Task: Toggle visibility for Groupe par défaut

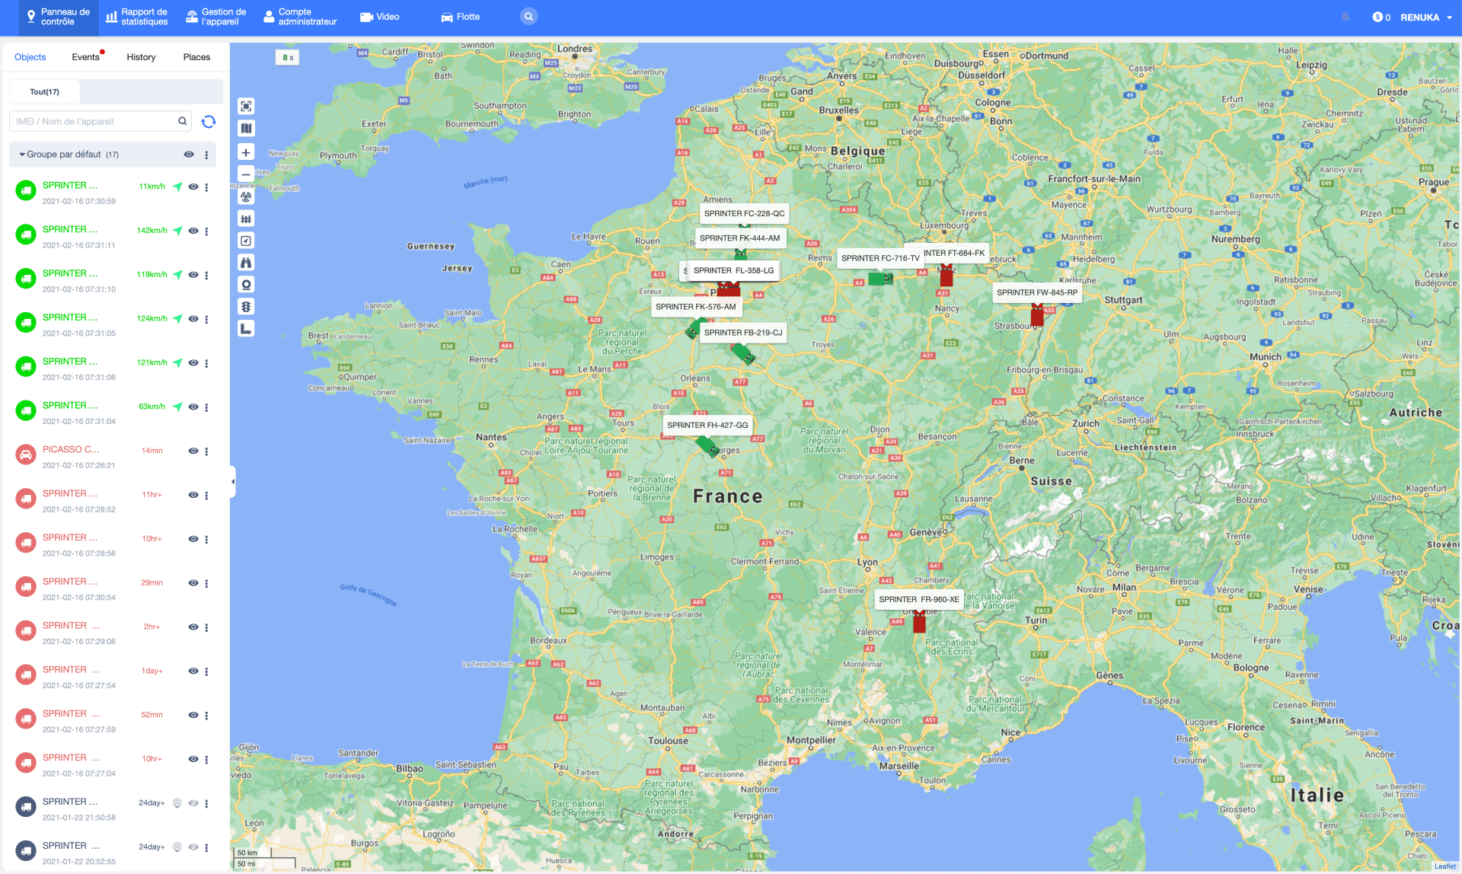Action: (189, 155)
